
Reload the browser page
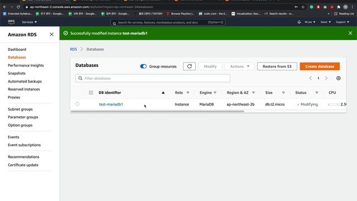(x=18, y=7)
